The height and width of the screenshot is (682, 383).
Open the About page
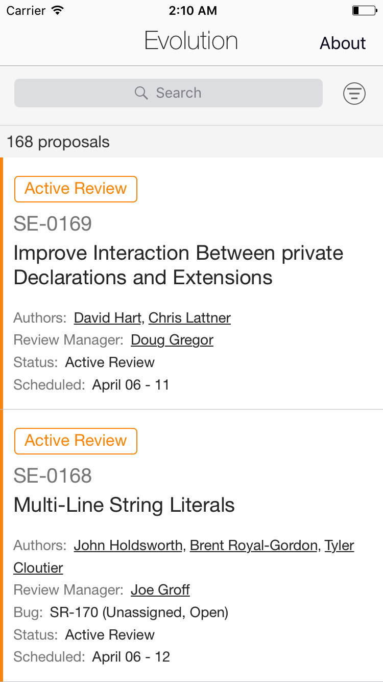343,43
